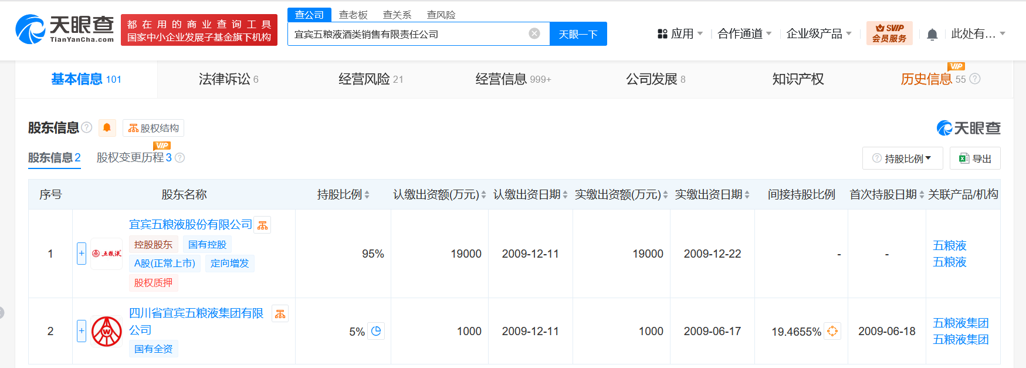Expand row 1 with the plus button
Screen dimensions: 1026x368
pos(82,254)
